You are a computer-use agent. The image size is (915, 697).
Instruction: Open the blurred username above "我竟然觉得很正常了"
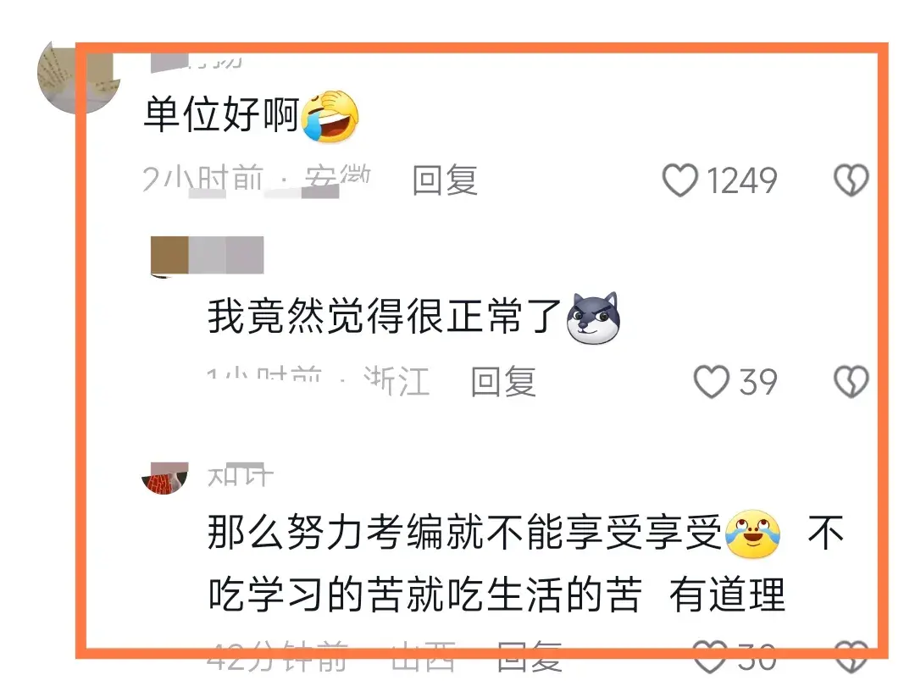coord(208,255)
